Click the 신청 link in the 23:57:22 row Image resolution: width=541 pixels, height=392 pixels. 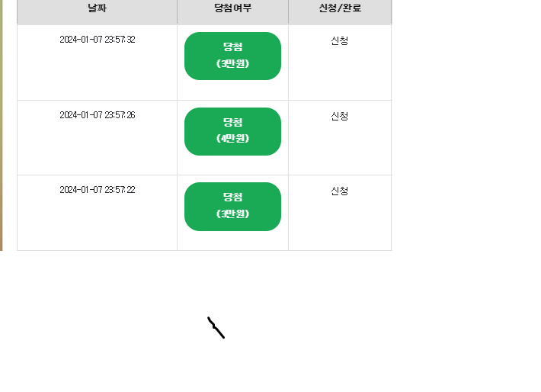coord(339,191)
